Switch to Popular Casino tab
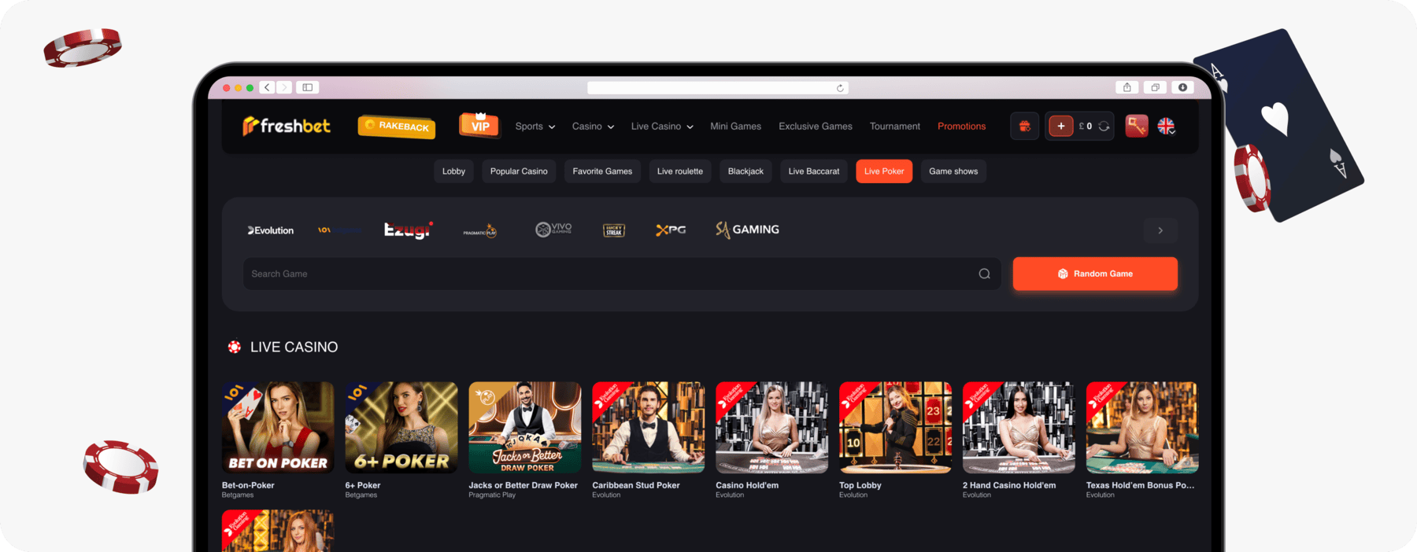The image size is (1417, 552). 519,171
